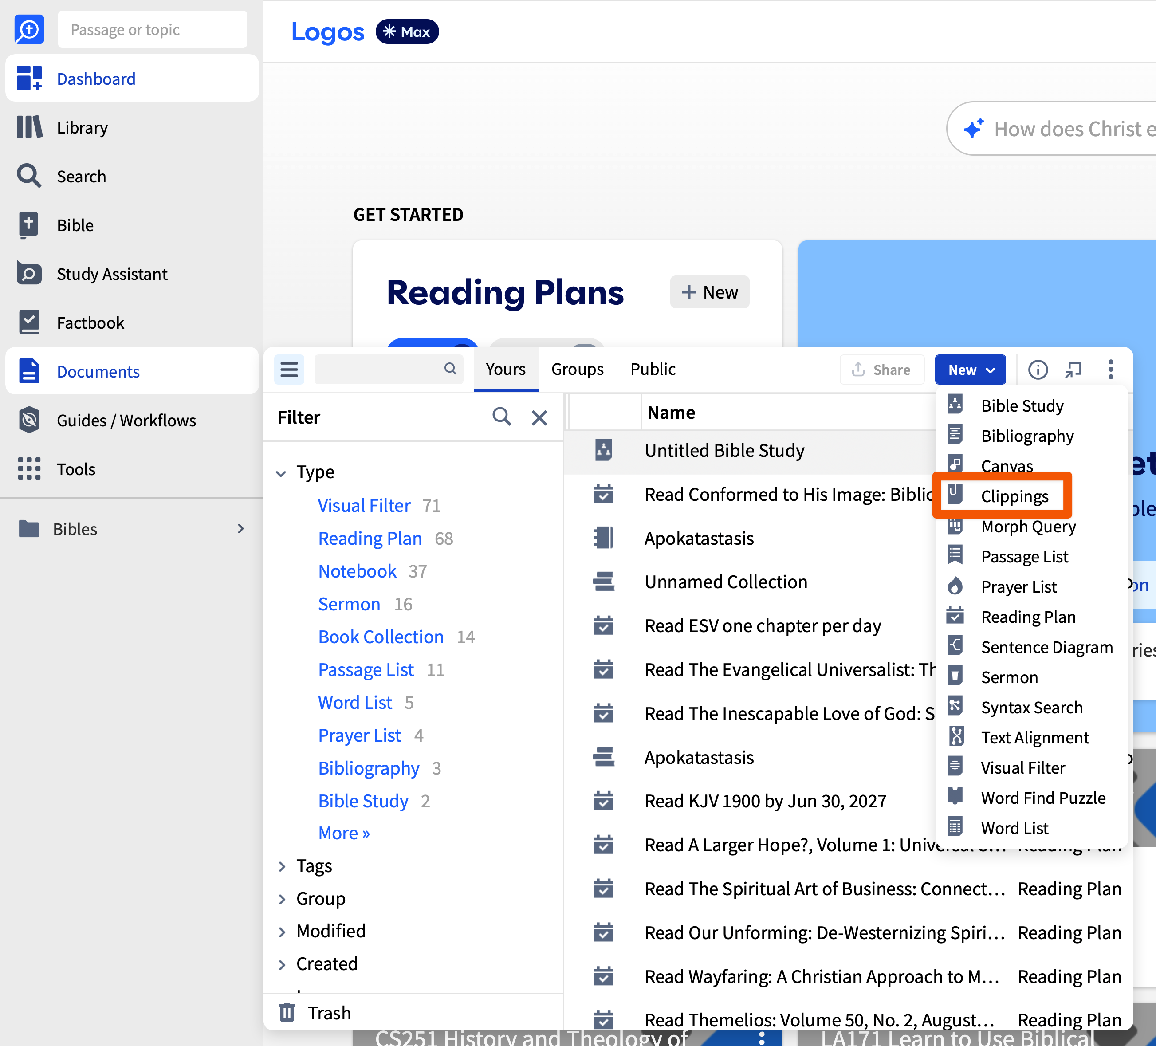The image size is (1156, 1046).
Task: Collapse the Type filter section
Action: [x=281, y=473]
